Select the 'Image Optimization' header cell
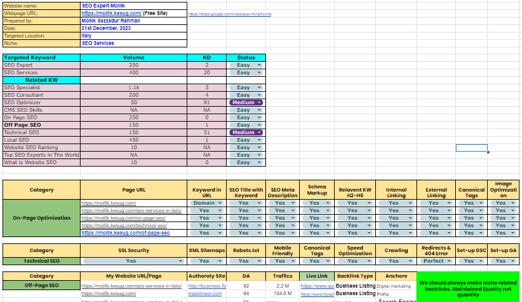Screen dimensions: 522x302 (x=503, y=190)
